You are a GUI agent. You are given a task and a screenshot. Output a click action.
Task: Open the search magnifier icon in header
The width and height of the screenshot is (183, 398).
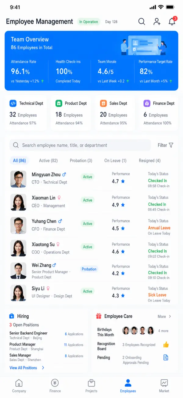[142, 21]
